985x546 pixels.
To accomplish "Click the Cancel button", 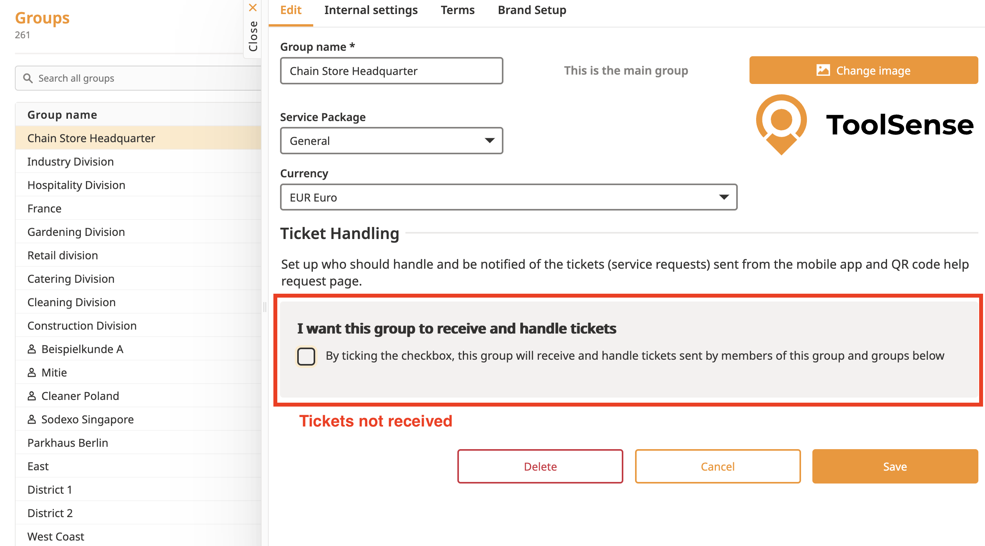I will [717, 466].
